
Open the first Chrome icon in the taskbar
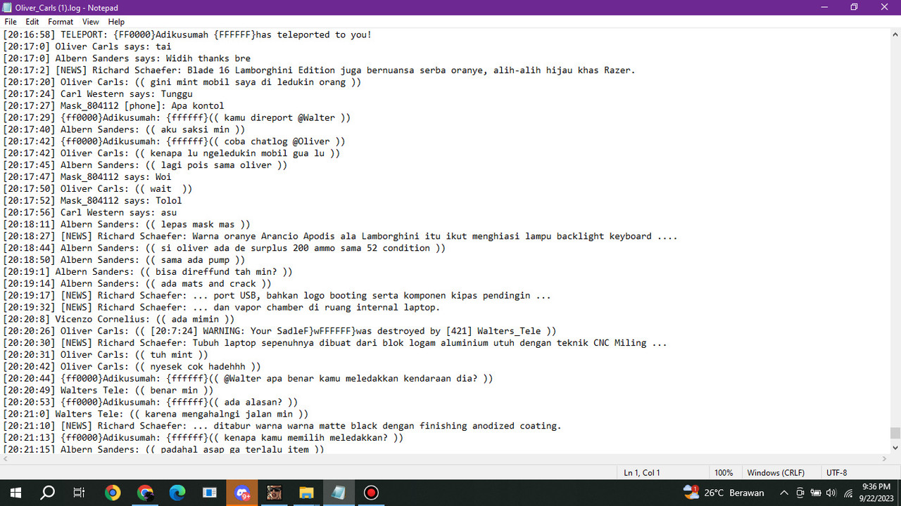(x=113, y=493)
